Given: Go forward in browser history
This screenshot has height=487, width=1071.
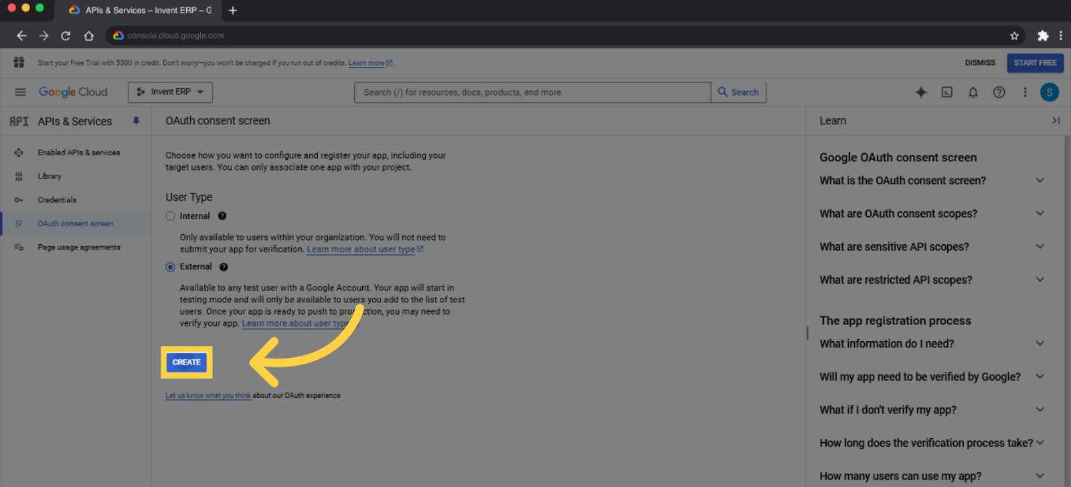Looking at the screenshot, I should point(44,35).
